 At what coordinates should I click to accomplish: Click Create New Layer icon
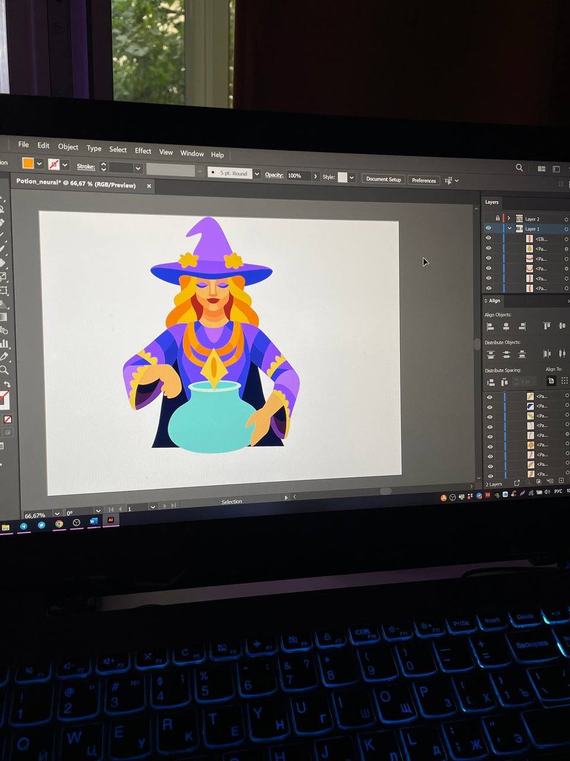pos(561,480)
